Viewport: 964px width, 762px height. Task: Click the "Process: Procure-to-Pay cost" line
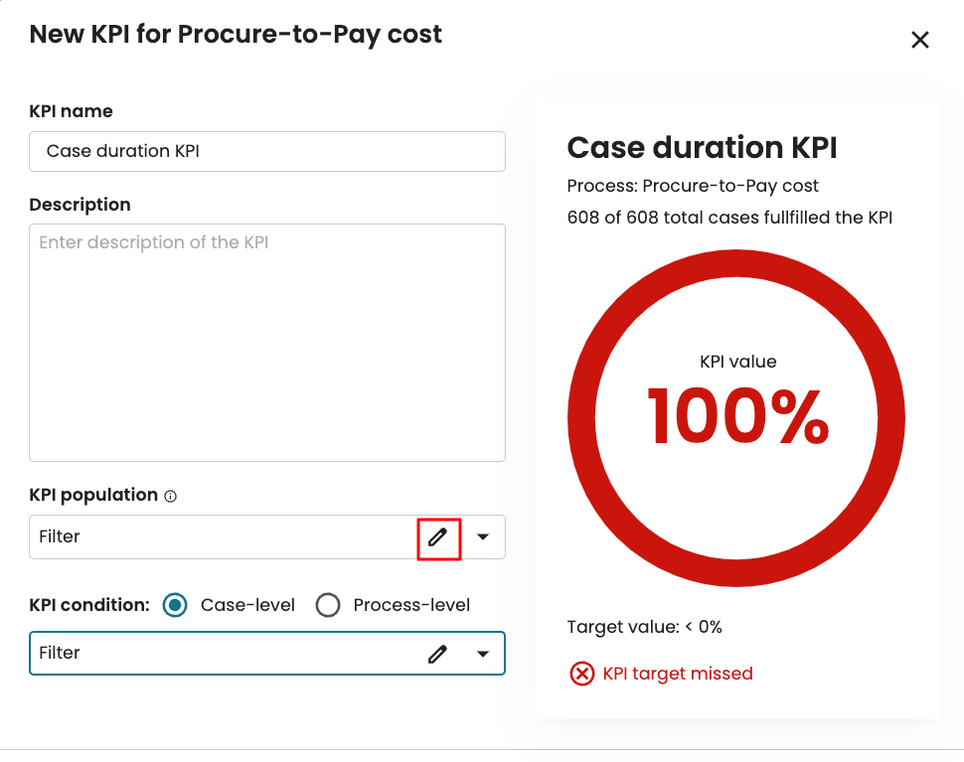coord(693,186)
